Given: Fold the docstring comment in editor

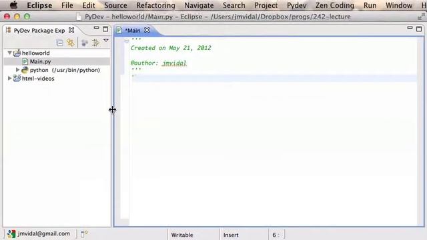Looking at the screenshot, I should pos(127,41).
